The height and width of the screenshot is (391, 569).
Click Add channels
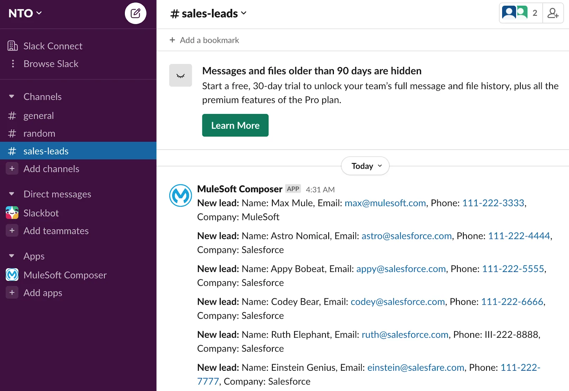point(51,169)
